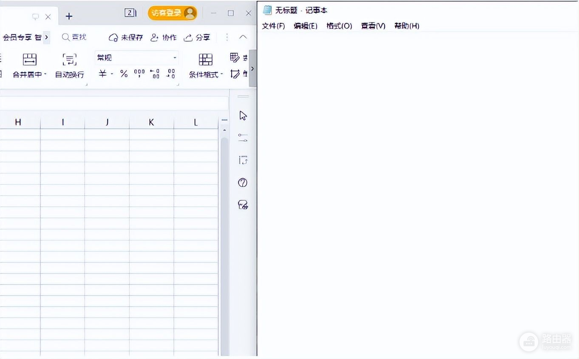The width and height of the screenshot is (579, 359).
Task: Click the cloud unsaved status icon
Action: coord(113,37)
